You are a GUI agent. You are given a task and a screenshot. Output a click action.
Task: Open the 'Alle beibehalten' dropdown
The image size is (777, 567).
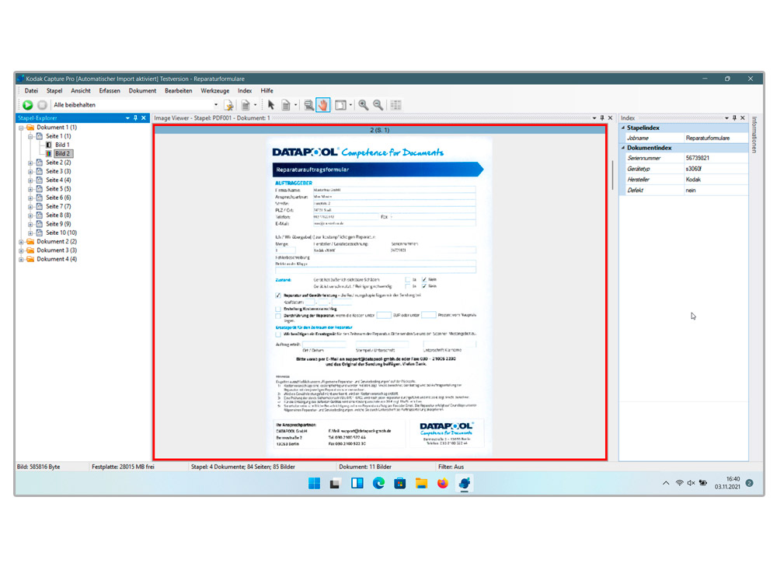[216, 105]
